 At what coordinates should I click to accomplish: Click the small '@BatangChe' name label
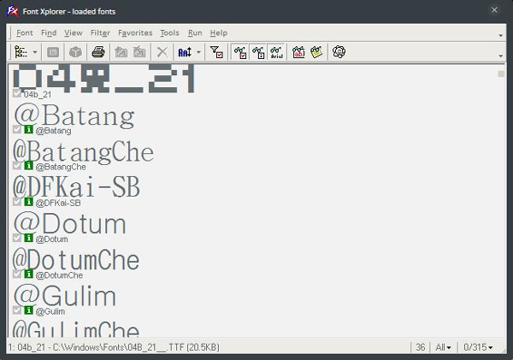point(61,167)
